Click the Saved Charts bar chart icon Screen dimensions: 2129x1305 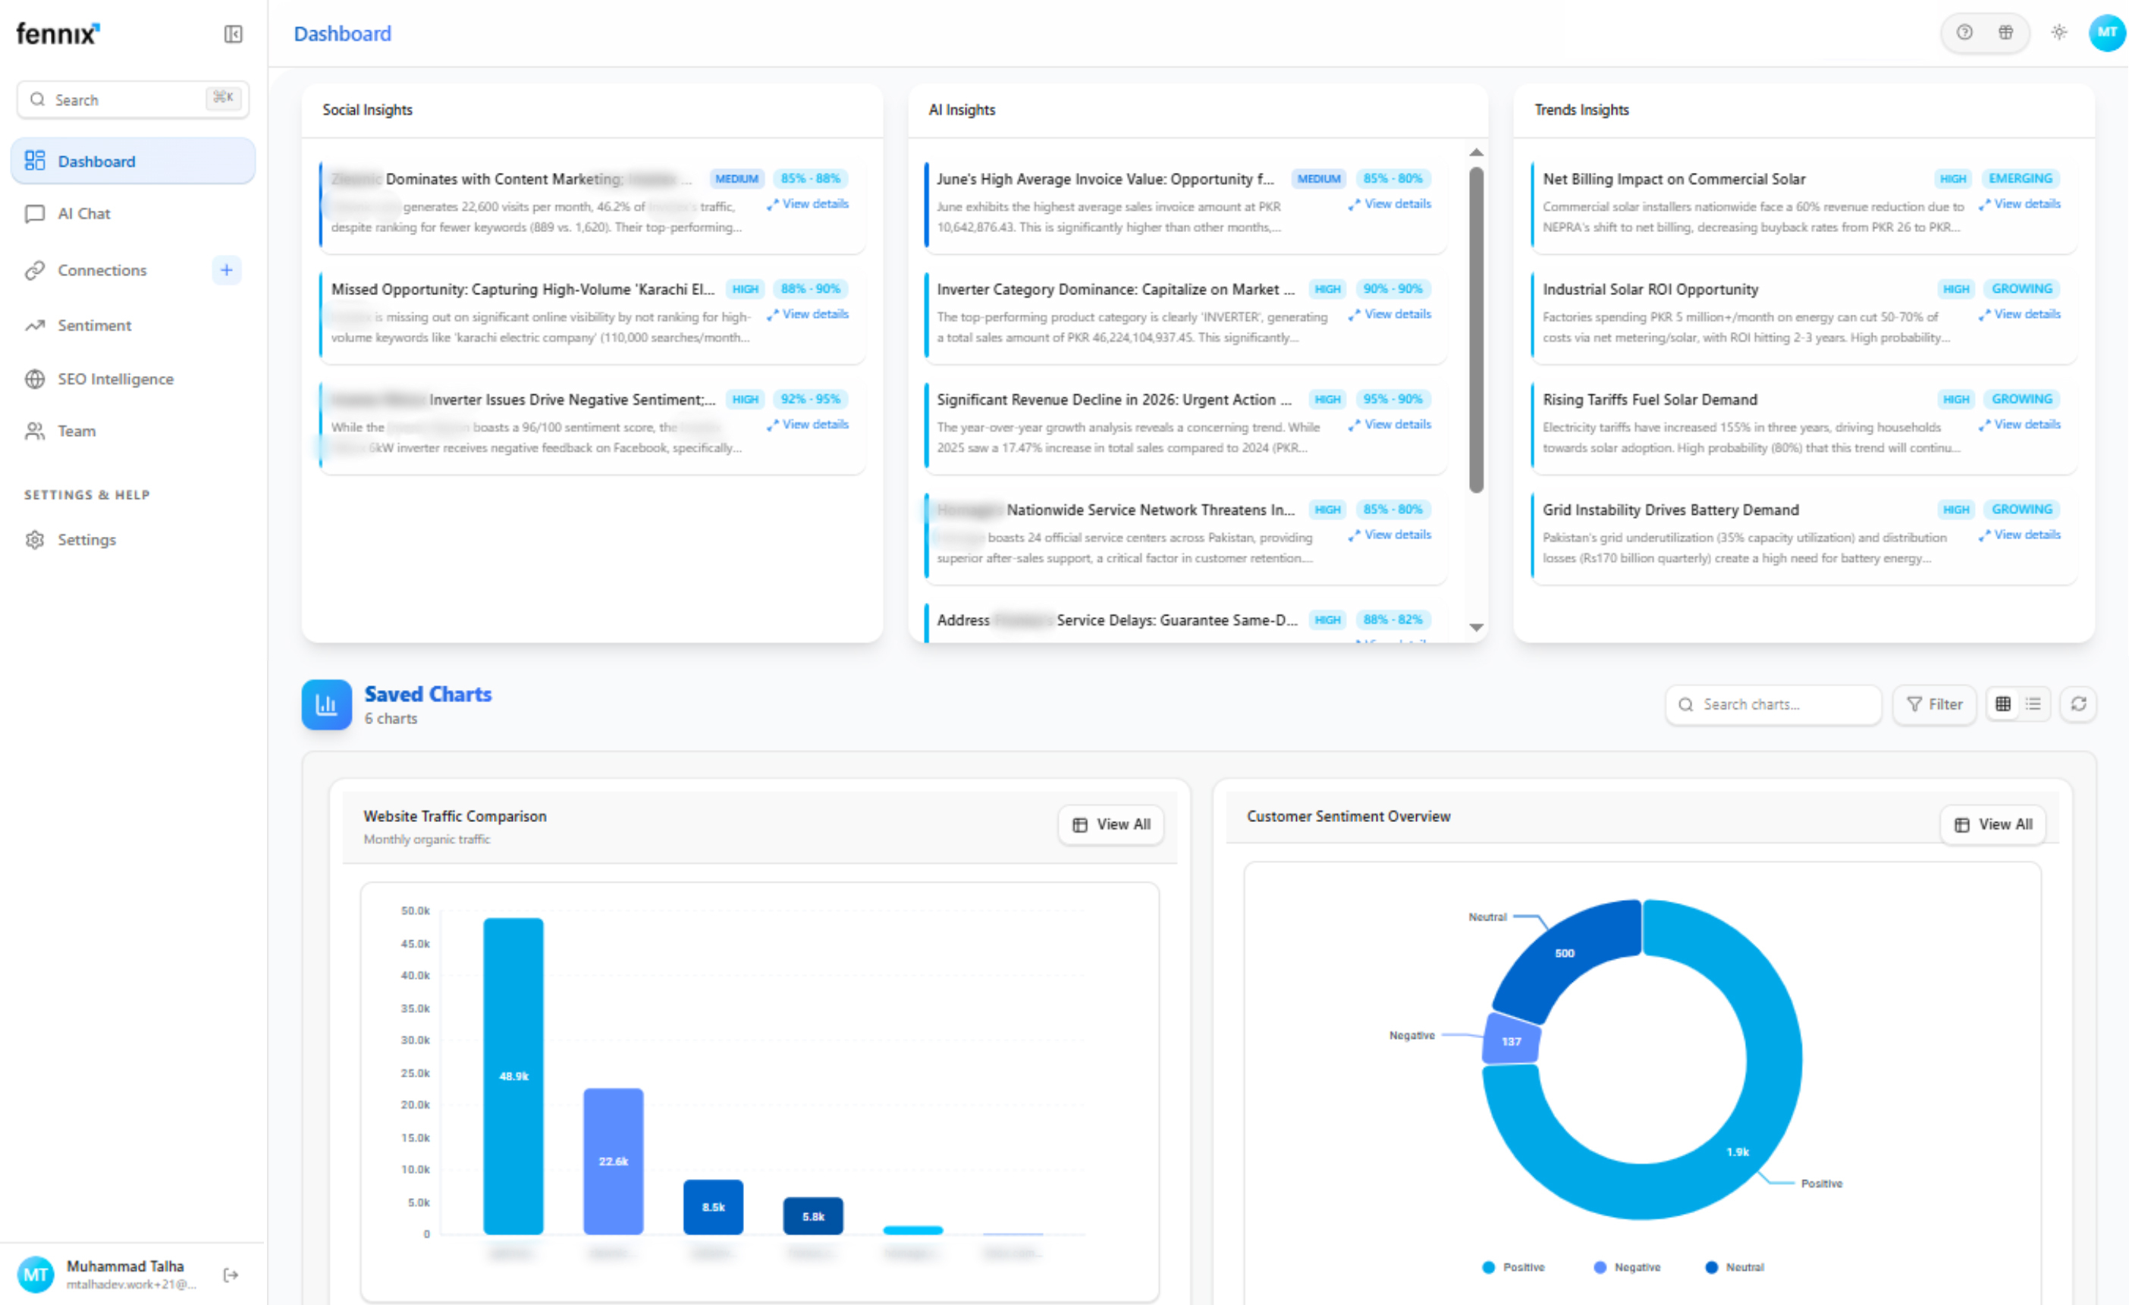[x=327, y=704]
